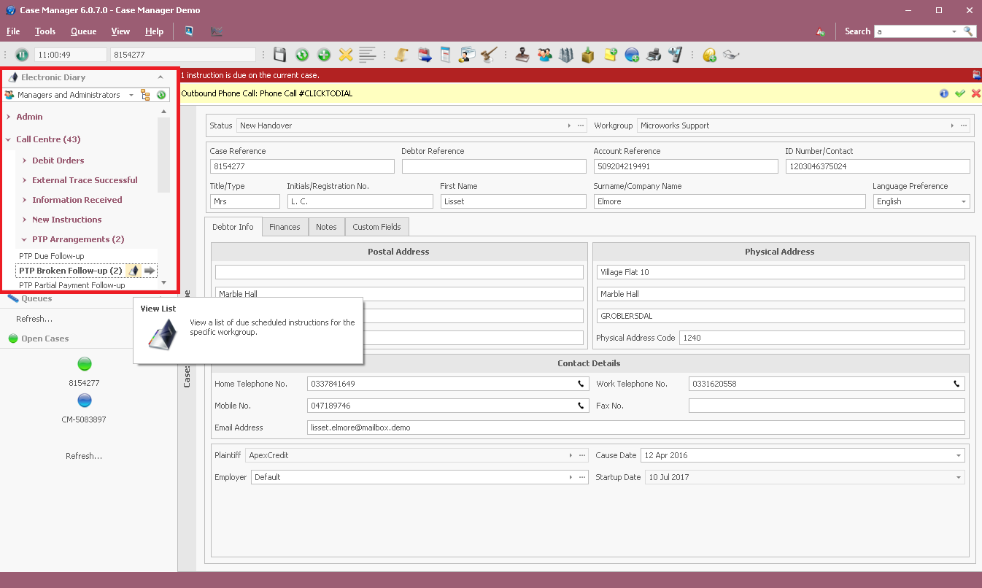Show info for the Outbound Phone Call instruction
Viewport: 982px width, 588px height.
click(x=944, y=93)
